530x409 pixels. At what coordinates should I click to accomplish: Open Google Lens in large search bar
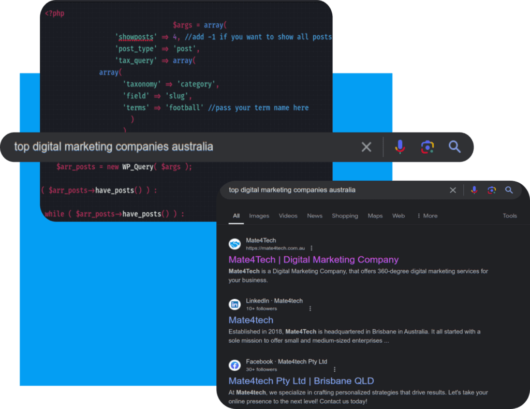427,147
